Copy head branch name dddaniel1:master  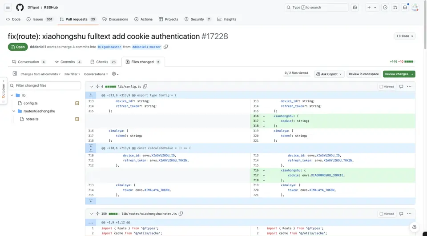tap(165, 47)
